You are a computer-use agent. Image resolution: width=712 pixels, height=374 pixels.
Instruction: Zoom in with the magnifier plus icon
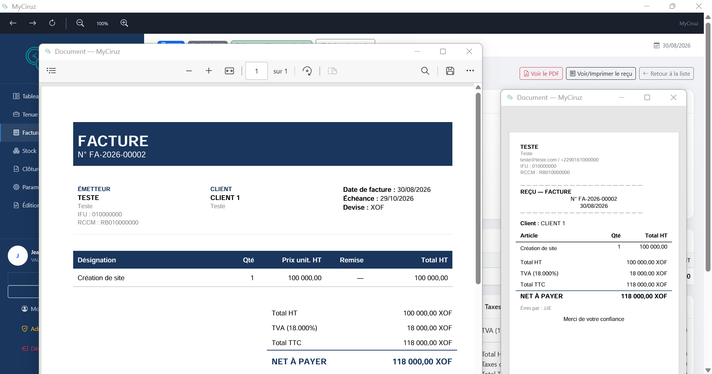pos(124,23)
